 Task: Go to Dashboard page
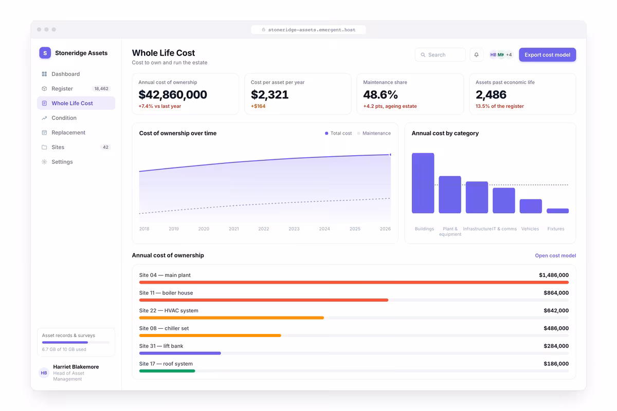76,74
